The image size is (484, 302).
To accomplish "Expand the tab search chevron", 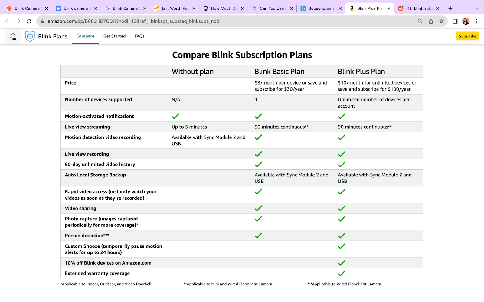I will click(477, 8).
